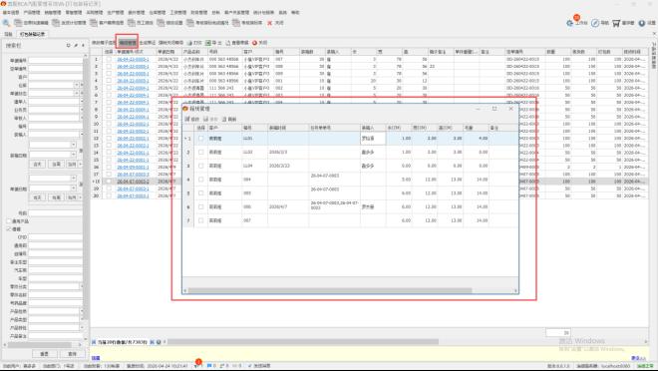Click the highlighted 箱规管理 toolbar button
The width and height of the screenshot is (658, 371).
(128, 43)
